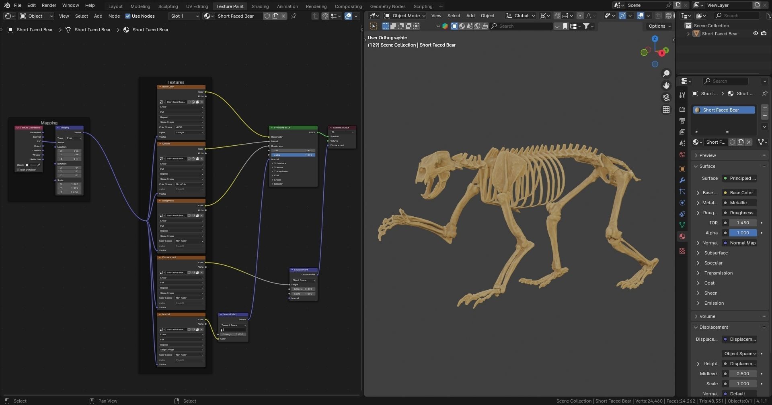This screenshot has width=772, height=405.
Task: Open the Modifiers properties tab
Action: (x=682, y=180)
